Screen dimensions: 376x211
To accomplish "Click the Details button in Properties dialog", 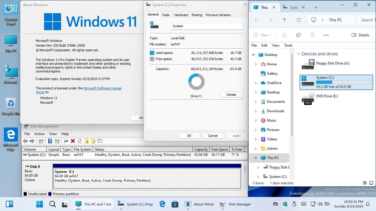I will click(x=231, y=94).
